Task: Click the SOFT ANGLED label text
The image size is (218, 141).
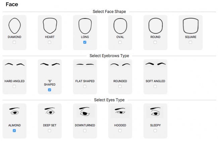Action: 155,81
